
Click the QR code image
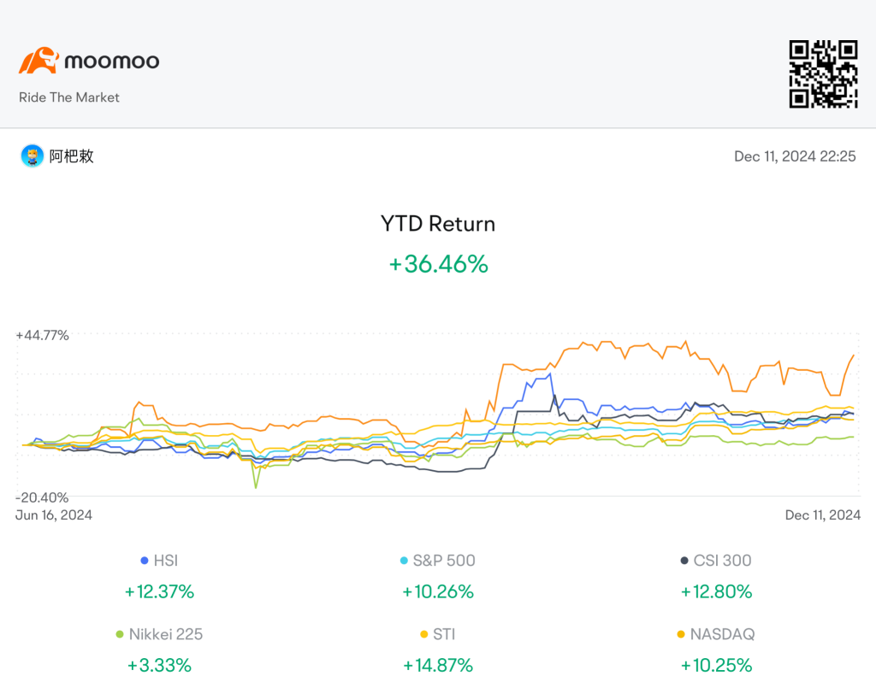coord(823,73)
